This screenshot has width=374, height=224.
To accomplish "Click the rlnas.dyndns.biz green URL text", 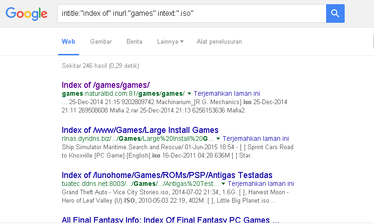I will [x=138, y=138].
